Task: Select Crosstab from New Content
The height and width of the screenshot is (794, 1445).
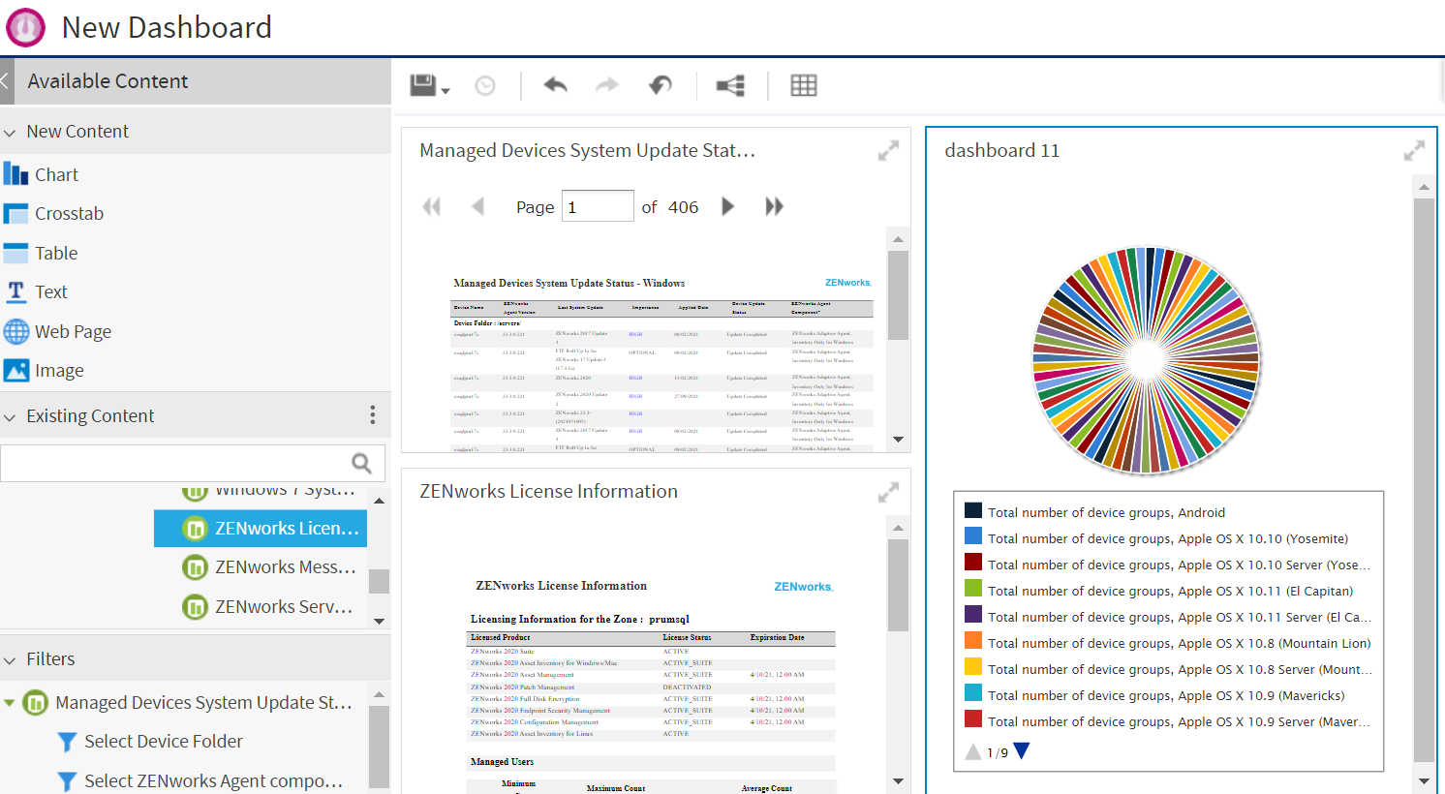Action: coord(69,214)
